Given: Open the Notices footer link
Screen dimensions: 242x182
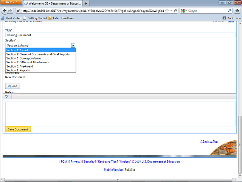Looking at the screenshot, I should (x=125, y=162).
